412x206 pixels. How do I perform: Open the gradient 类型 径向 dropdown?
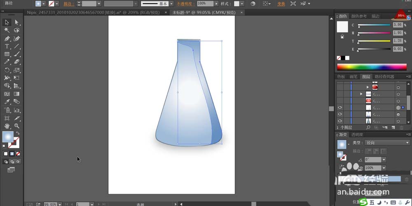(387, 143)
